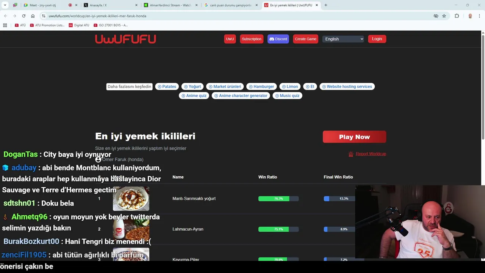The height and width of the screenshot is (273, 485).
Task: Open the Lahmacun-Ayran thumbnail image
Action: point(131,229)
